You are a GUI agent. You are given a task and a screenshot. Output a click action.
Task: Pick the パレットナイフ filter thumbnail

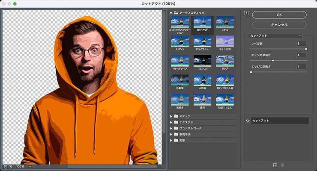(179, 61)
